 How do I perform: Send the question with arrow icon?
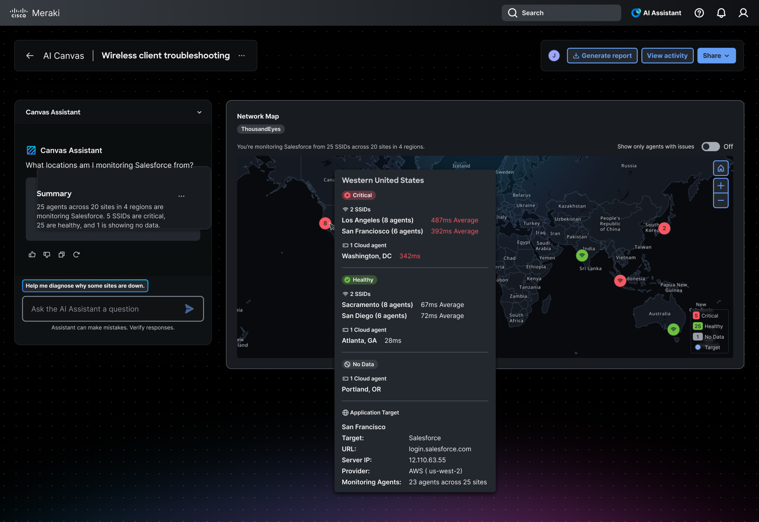tap(189, 309)
